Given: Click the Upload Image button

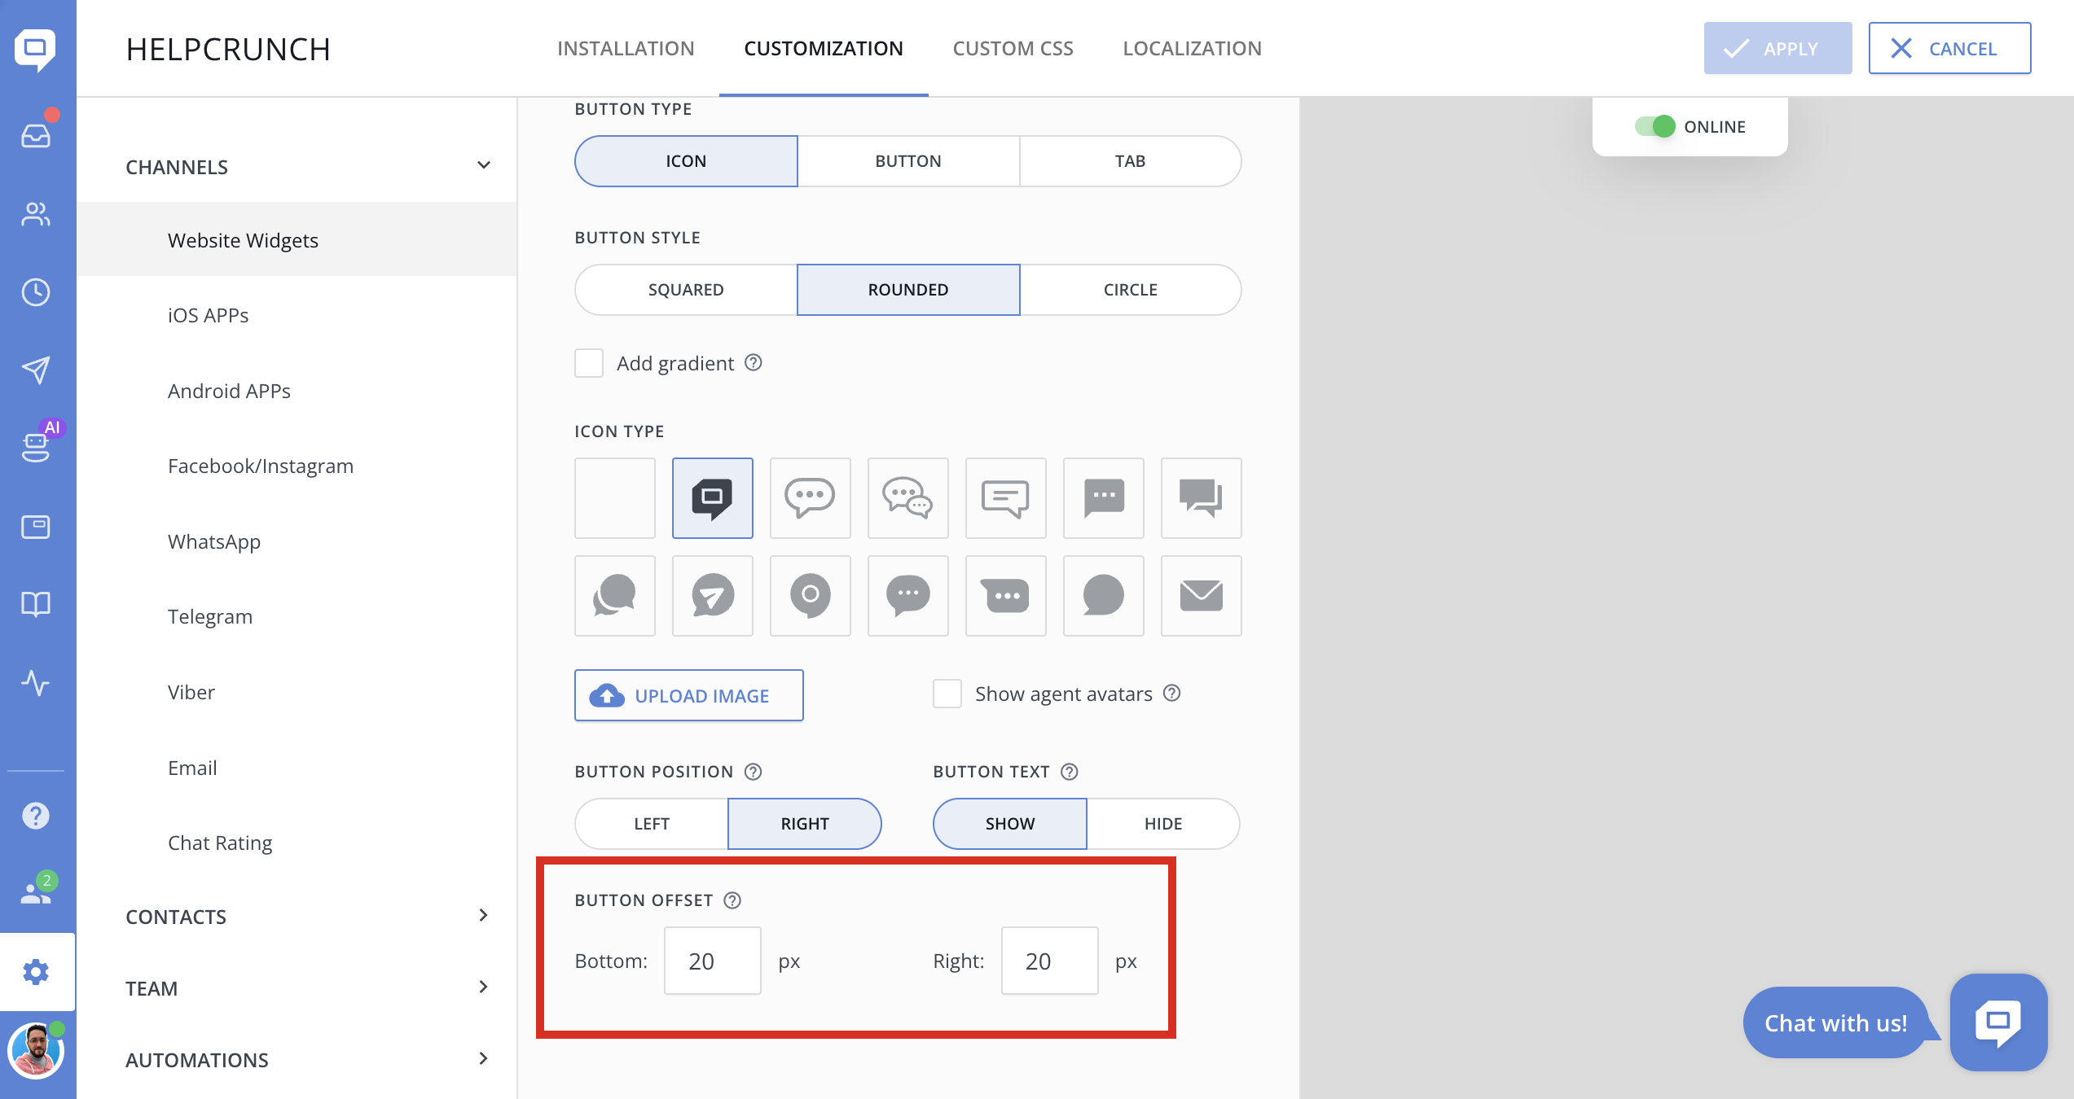Looking at the screenshot, I should pos(688,695).
